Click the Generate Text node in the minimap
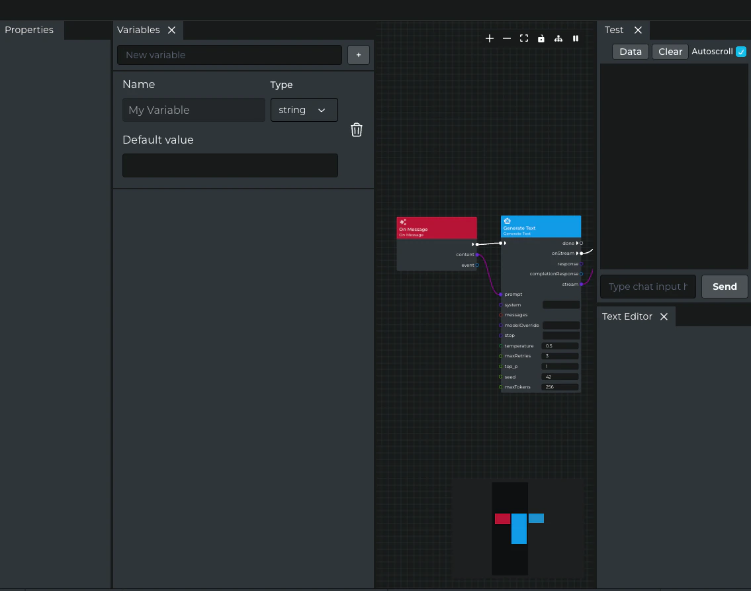This screenshot has height=591, width=751. (519, 529)
